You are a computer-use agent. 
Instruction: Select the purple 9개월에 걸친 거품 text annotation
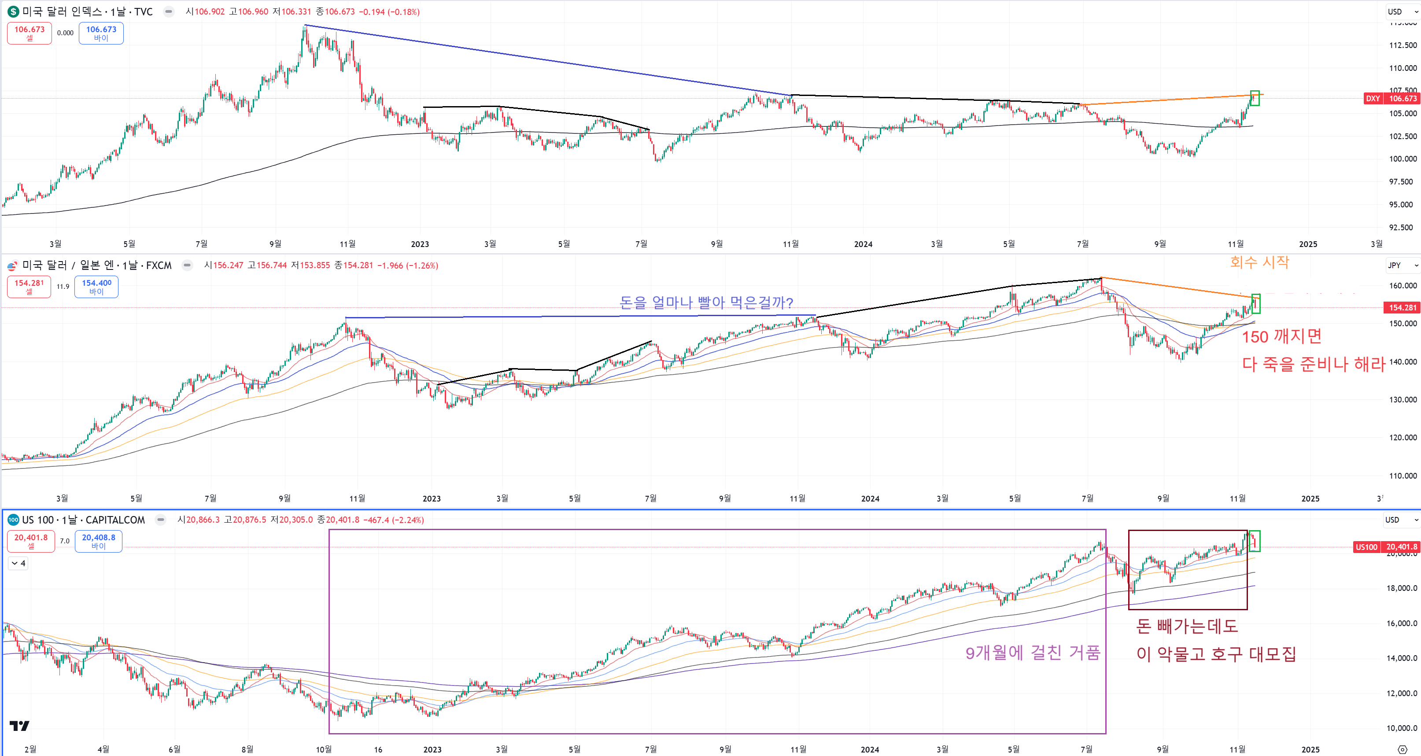tap(1032, 653)
